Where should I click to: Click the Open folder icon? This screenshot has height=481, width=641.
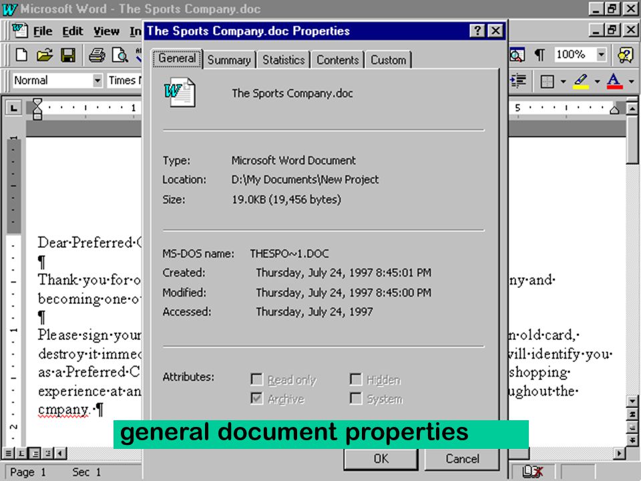click(45, 54)
